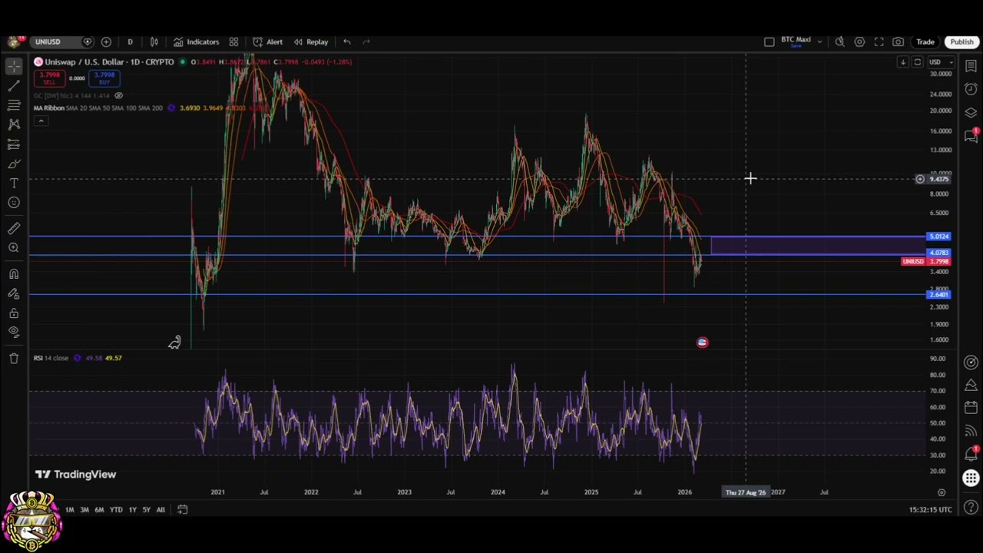983x553 pixels.
Task: Click the layout setup square icon
Action: click(x=769, y=41)
